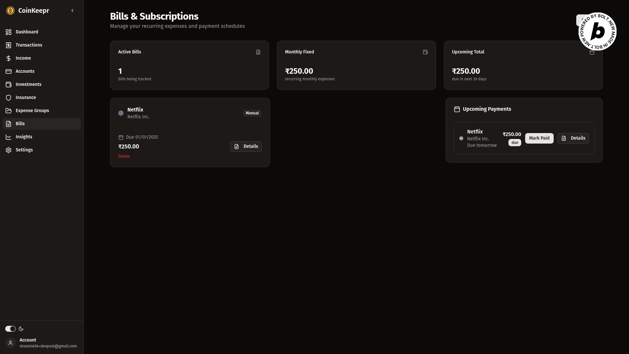Click the CoinKeepr coin logo icon
Viewport: 629px width, 354px height.
[10, 11]
